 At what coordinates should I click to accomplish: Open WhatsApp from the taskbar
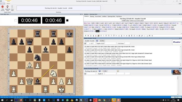[67, 100]
